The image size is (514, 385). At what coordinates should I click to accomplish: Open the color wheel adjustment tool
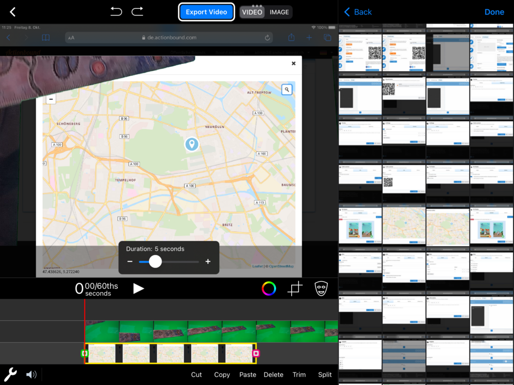269,288
